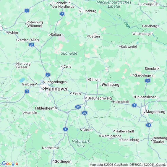
Task: Click the A2 shield west of Magdeburg
Action: (x=134, y=105)
